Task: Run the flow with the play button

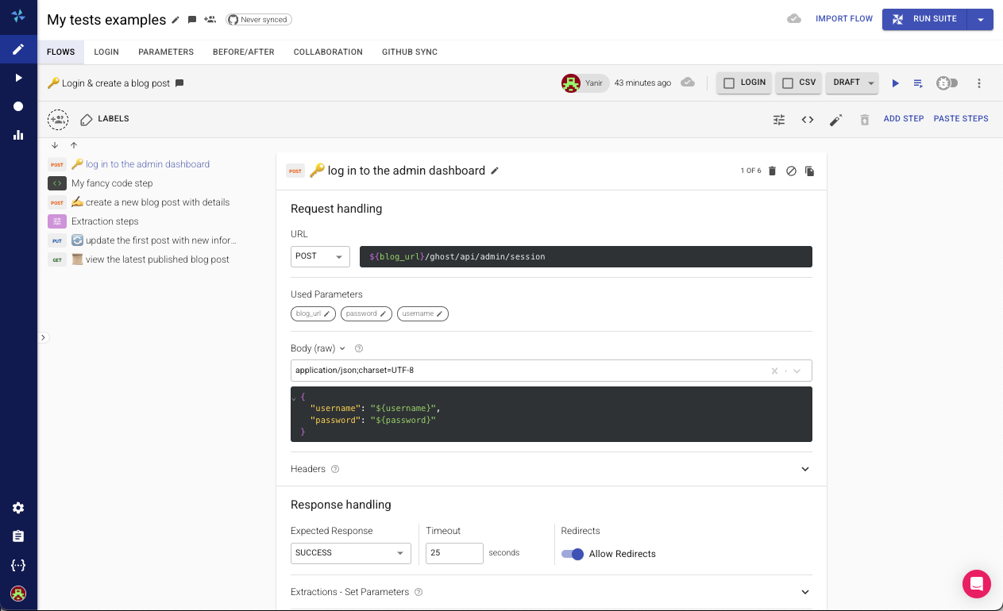Action: tap(895, 83)
